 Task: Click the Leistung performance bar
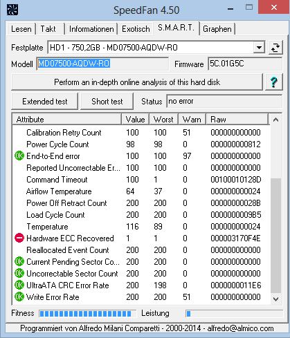[234, 314]
